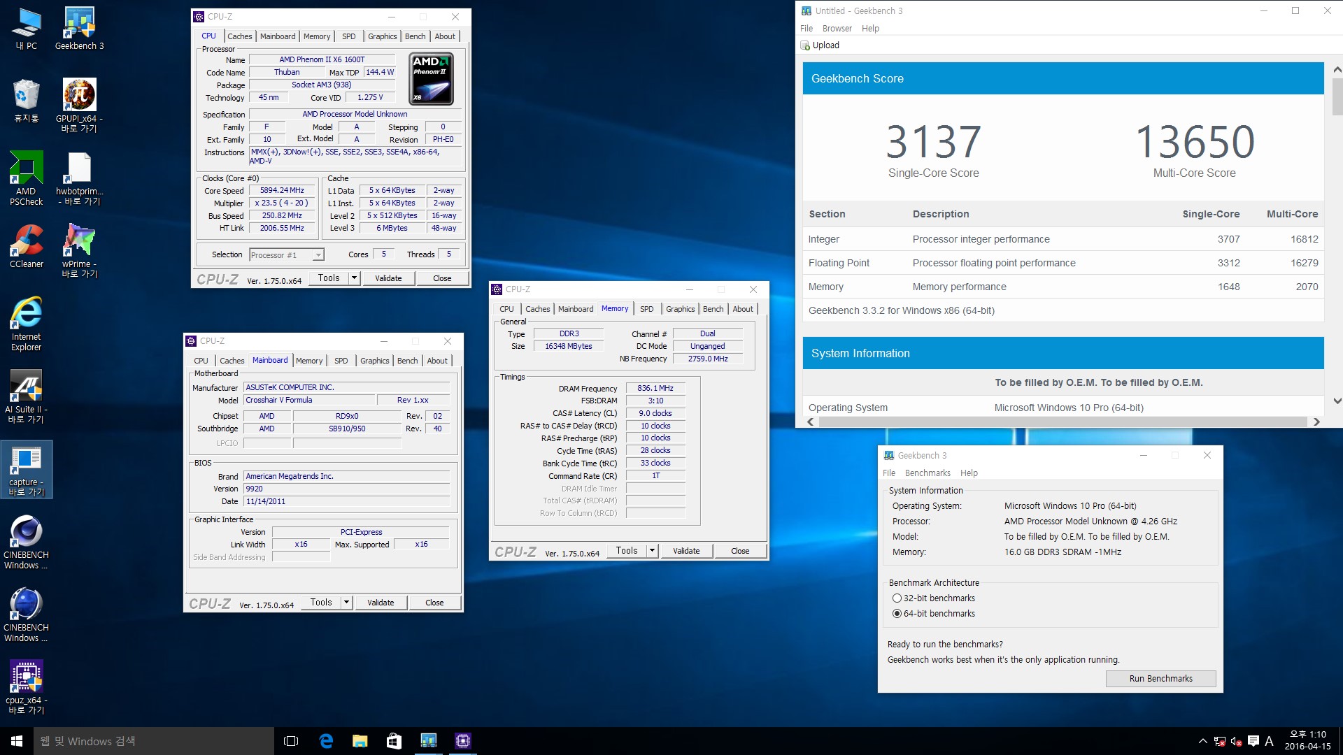
Task: Launch Edge browser from taskbar
Action: coord(326,741)
